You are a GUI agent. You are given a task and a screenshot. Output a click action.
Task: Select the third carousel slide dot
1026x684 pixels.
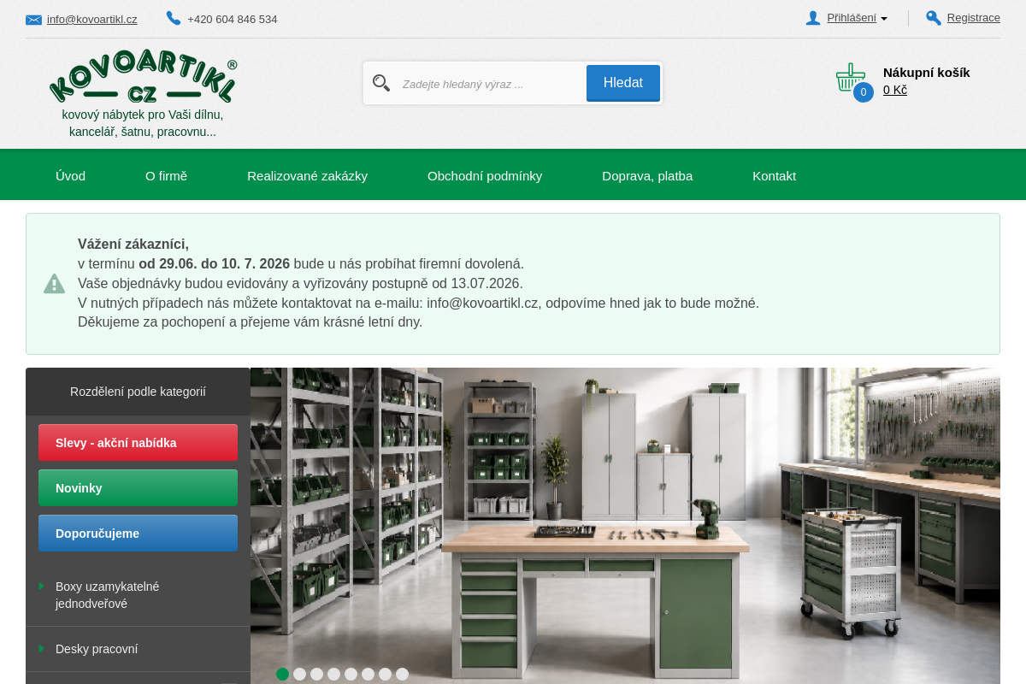(x=316, y=674)
